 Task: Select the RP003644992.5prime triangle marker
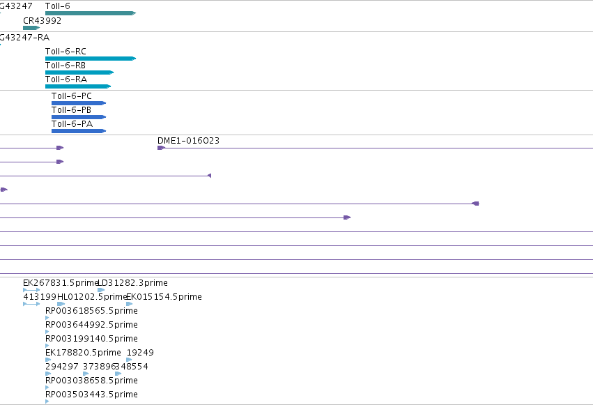47,332
